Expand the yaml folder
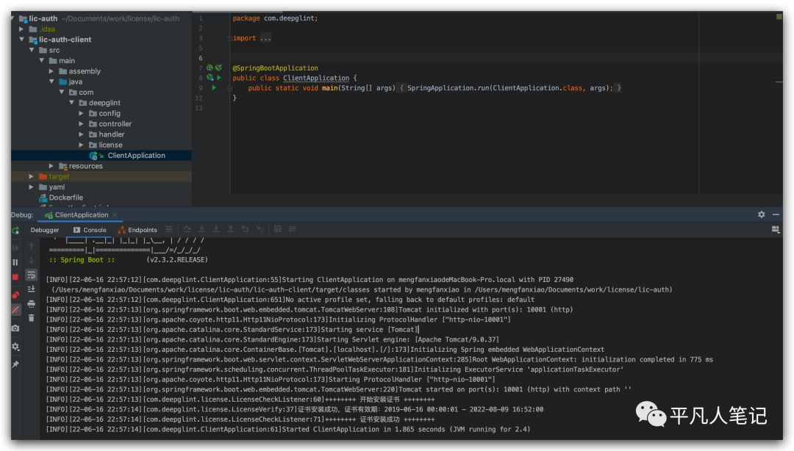 point(32,187)
